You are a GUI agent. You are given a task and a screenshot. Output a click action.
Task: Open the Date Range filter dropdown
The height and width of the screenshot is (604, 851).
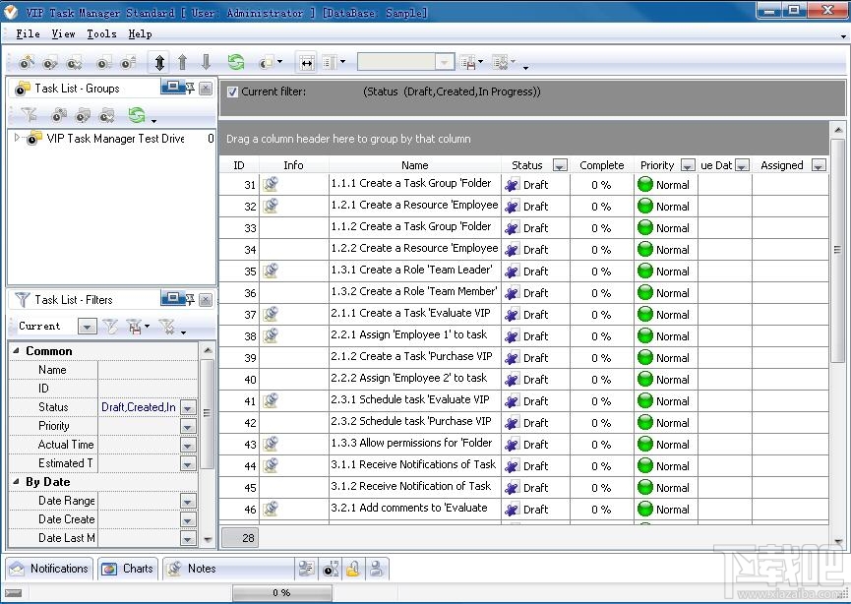tap(188, 501)
